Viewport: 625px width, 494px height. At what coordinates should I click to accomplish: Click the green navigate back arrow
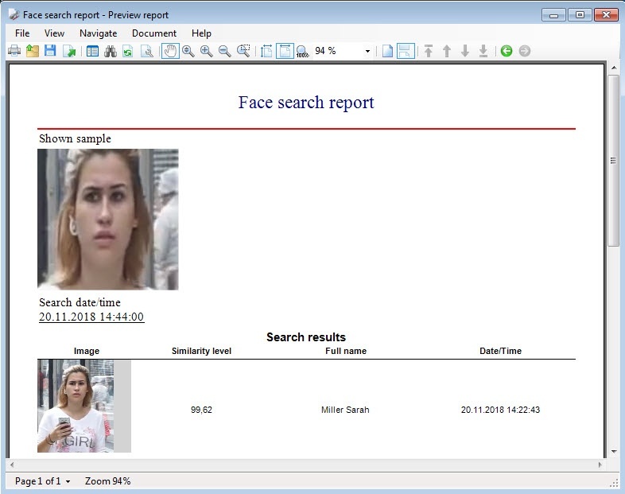(x=507, y=51)
